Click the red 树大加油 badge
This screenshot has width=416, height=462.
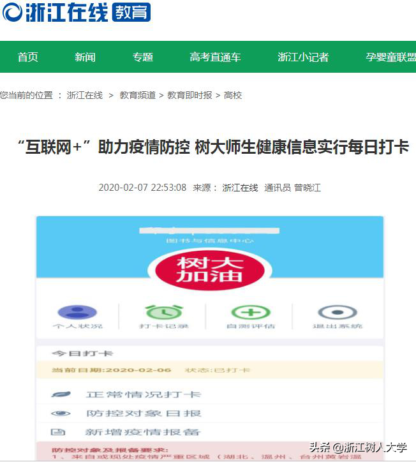[209, 271]
